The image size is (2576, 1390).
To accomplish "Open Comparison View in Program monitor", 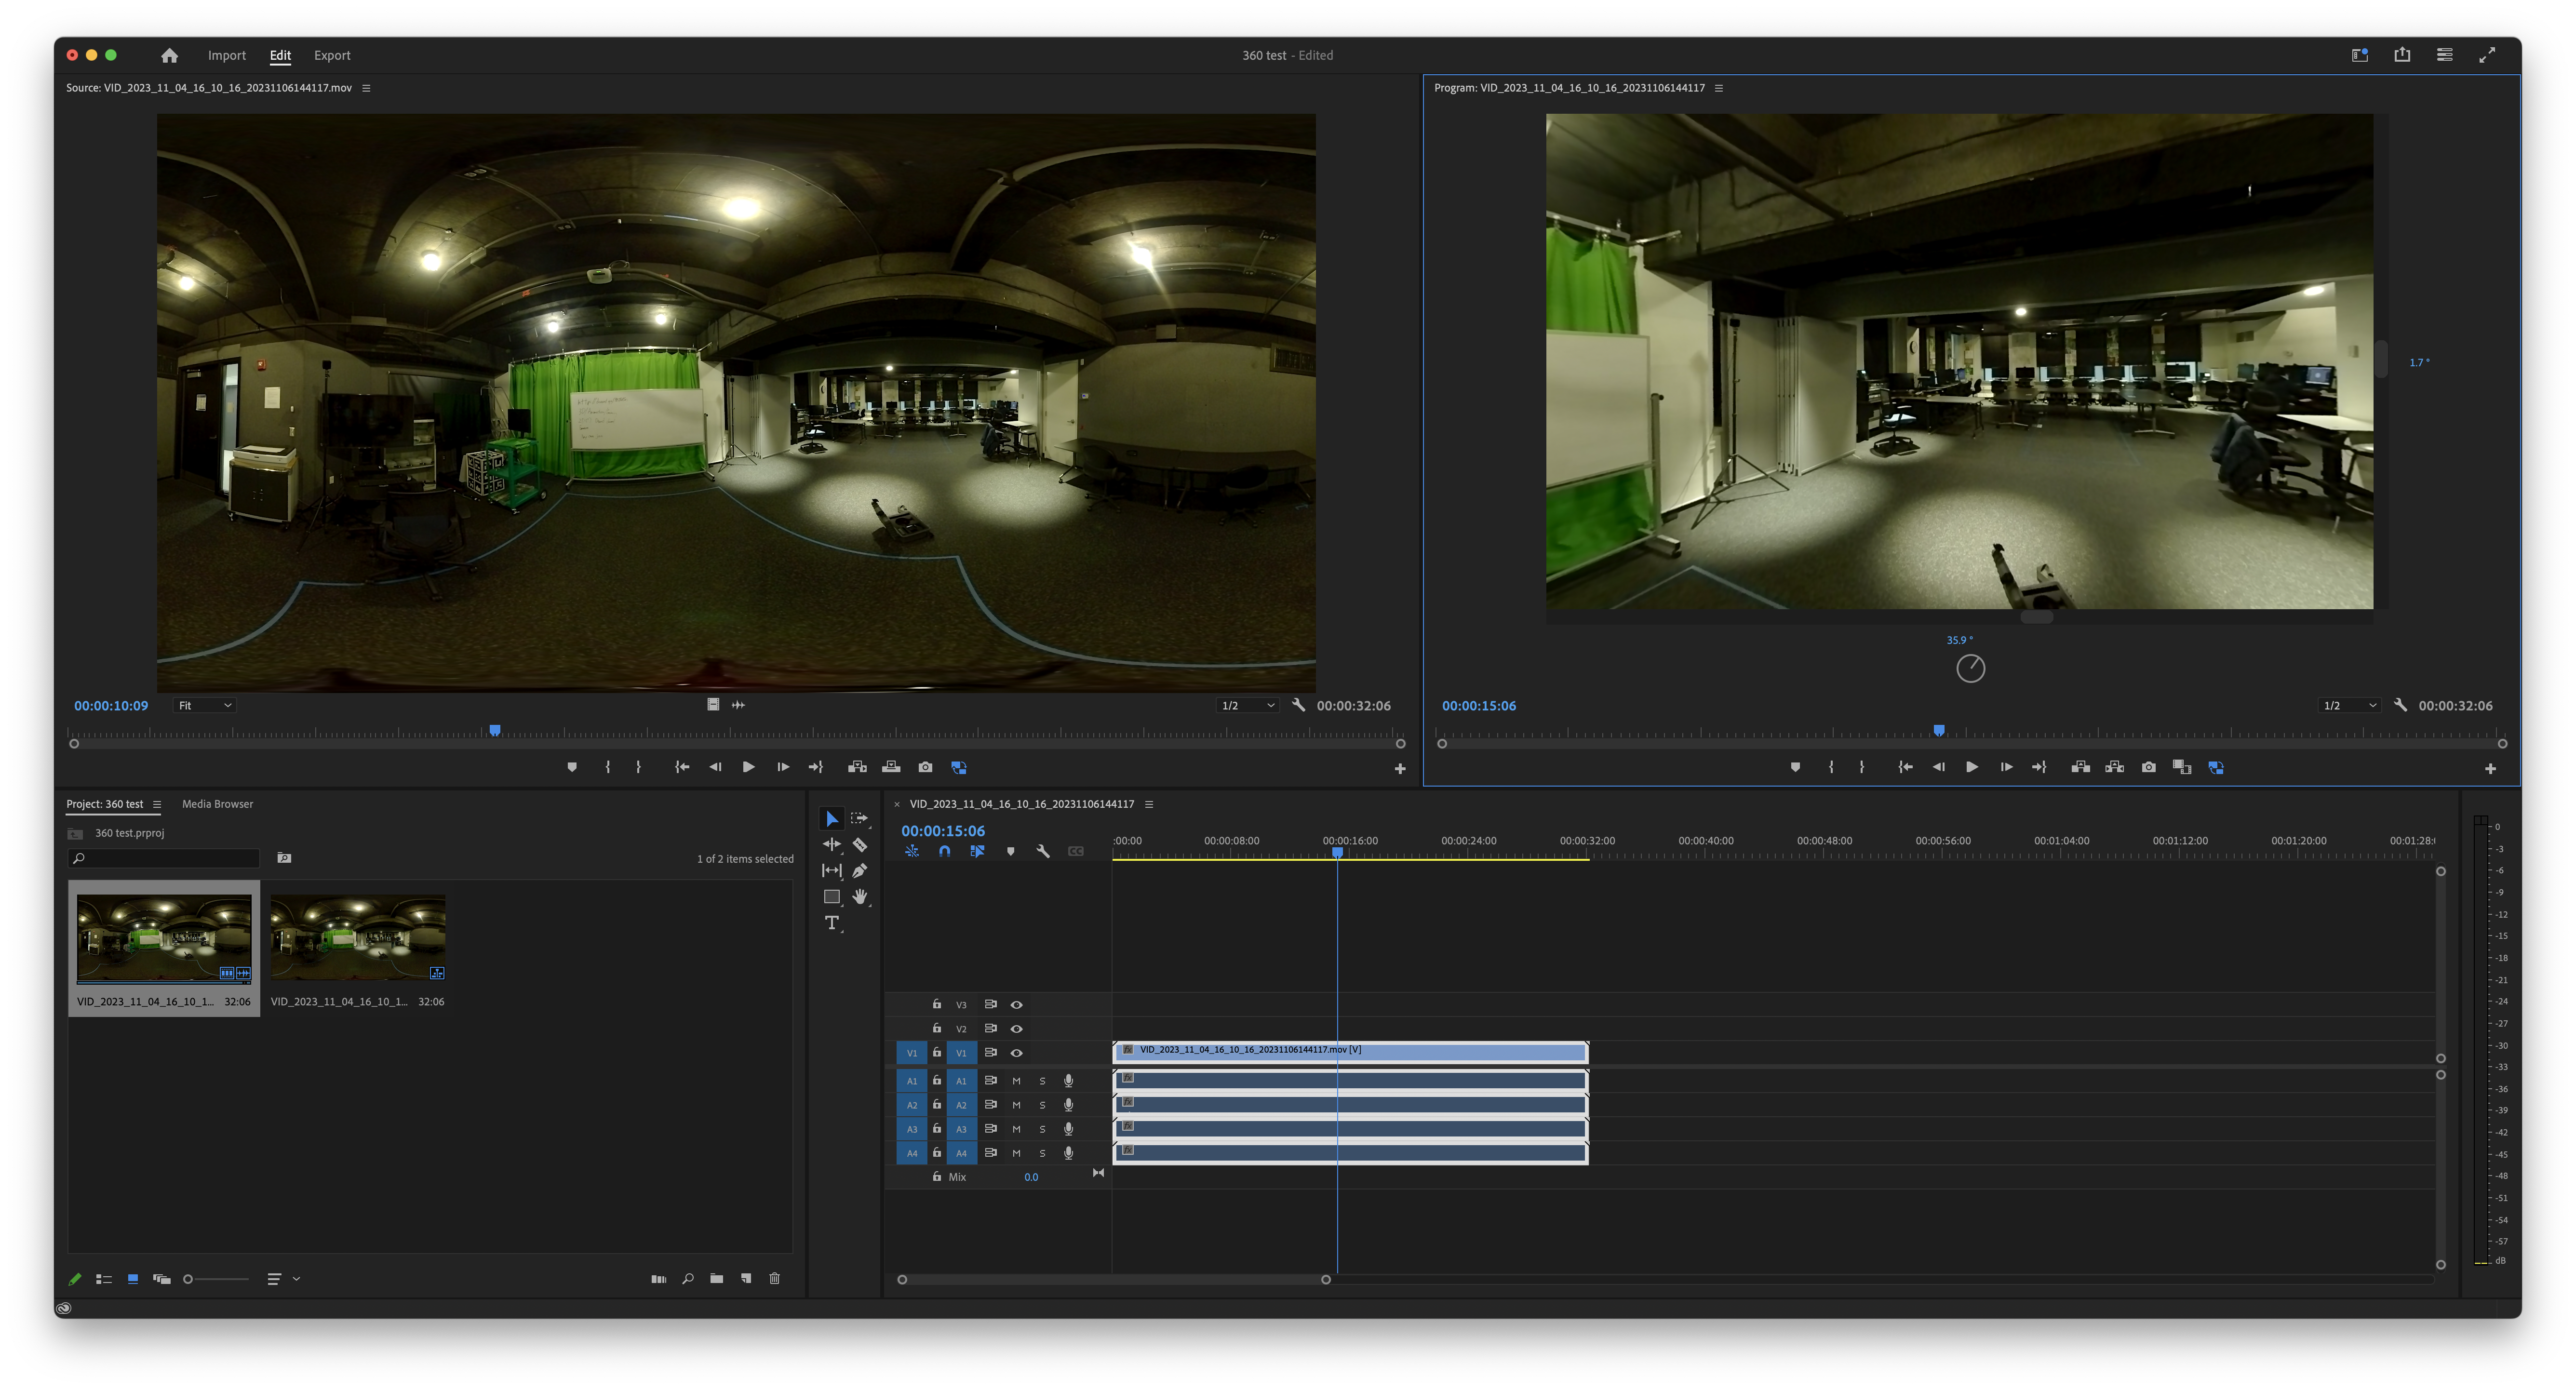I will coord(2182,767).
